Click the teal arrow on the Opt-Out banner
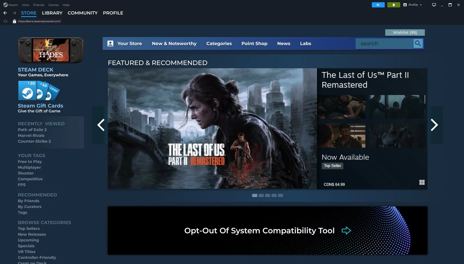This screenshot has height=264, width=464. pyautogui.click(x=346, y=231)
